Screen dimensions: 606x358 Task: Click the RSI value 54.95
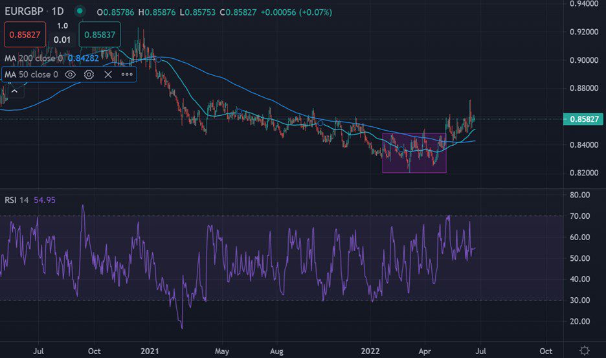tap(45, 200)
